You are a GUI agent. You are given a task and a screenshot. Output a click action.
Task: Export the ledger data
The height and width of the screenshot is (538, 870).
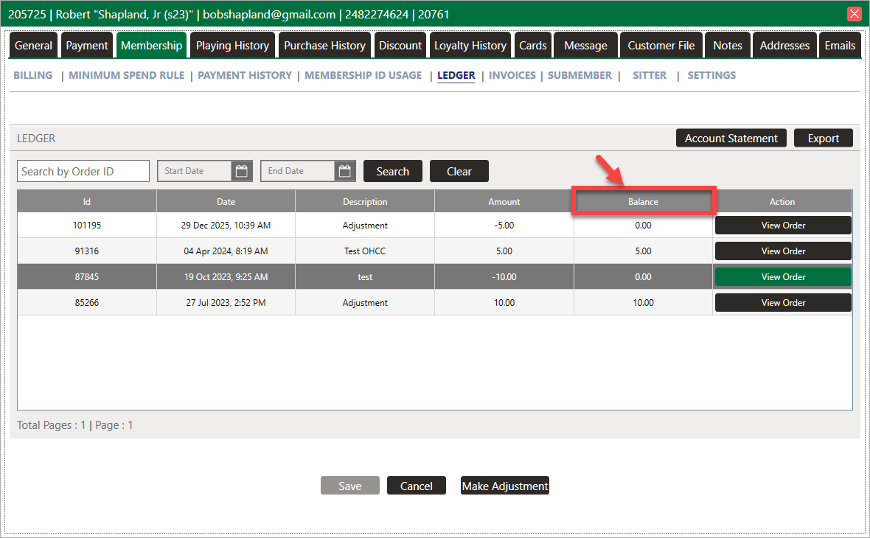pyautogui.click(x=823, y=139)
